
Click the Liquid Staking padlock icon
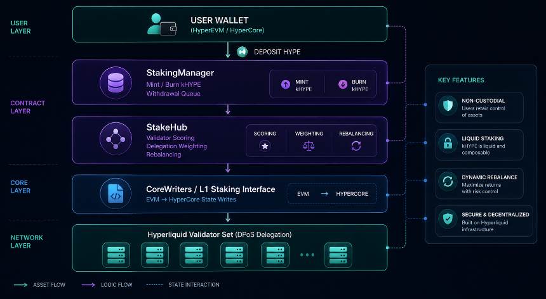point(448,143)
